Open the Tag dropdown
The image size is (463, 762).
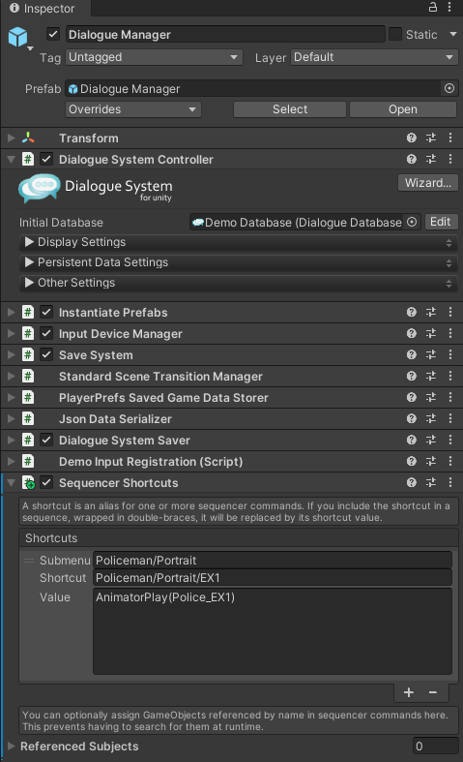[x=154, y=57]
